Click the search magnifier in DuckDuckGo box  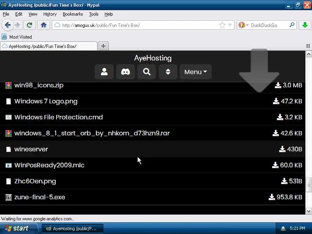pyautogui.click(x=292, y=25)
